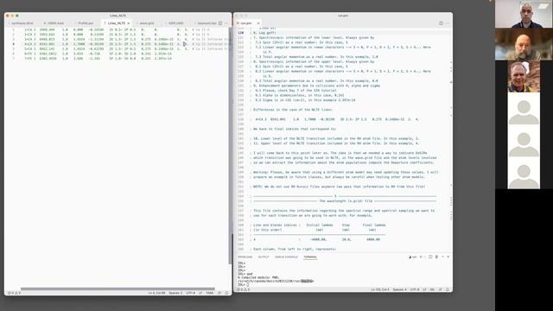
Task: Select the IDL language mode in right status bar
Action: click(x=432, y=289)
